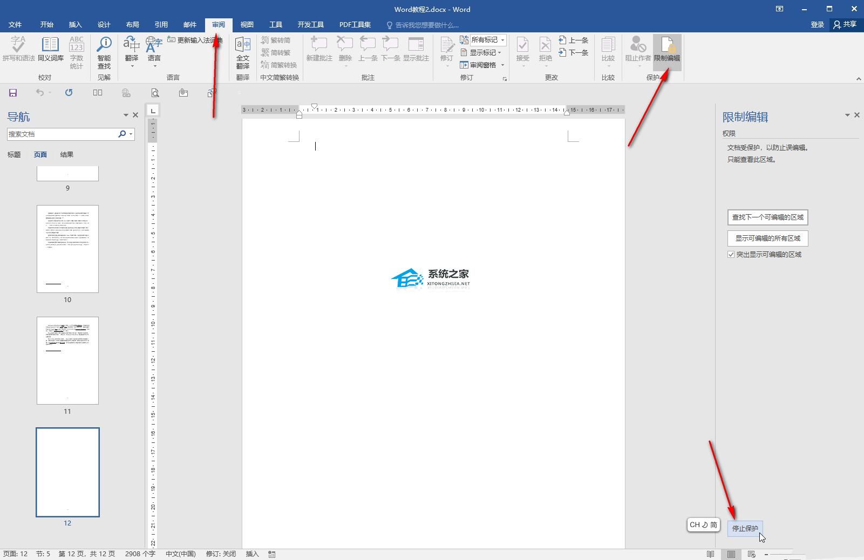The height and width of the screenshot is (560, 864).
Task: Save the document with the save icon
Action: [13, 93]
